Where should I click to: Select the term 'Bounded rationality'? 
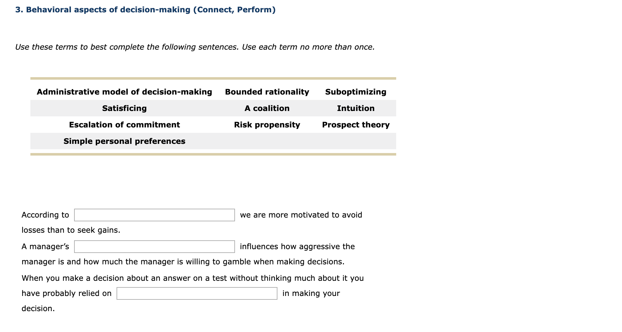[267, 92]
